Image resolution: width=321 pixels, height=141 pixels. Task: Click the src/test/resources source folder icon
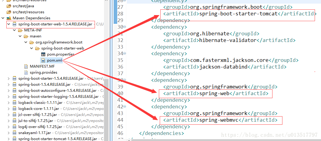click(9, 12)
